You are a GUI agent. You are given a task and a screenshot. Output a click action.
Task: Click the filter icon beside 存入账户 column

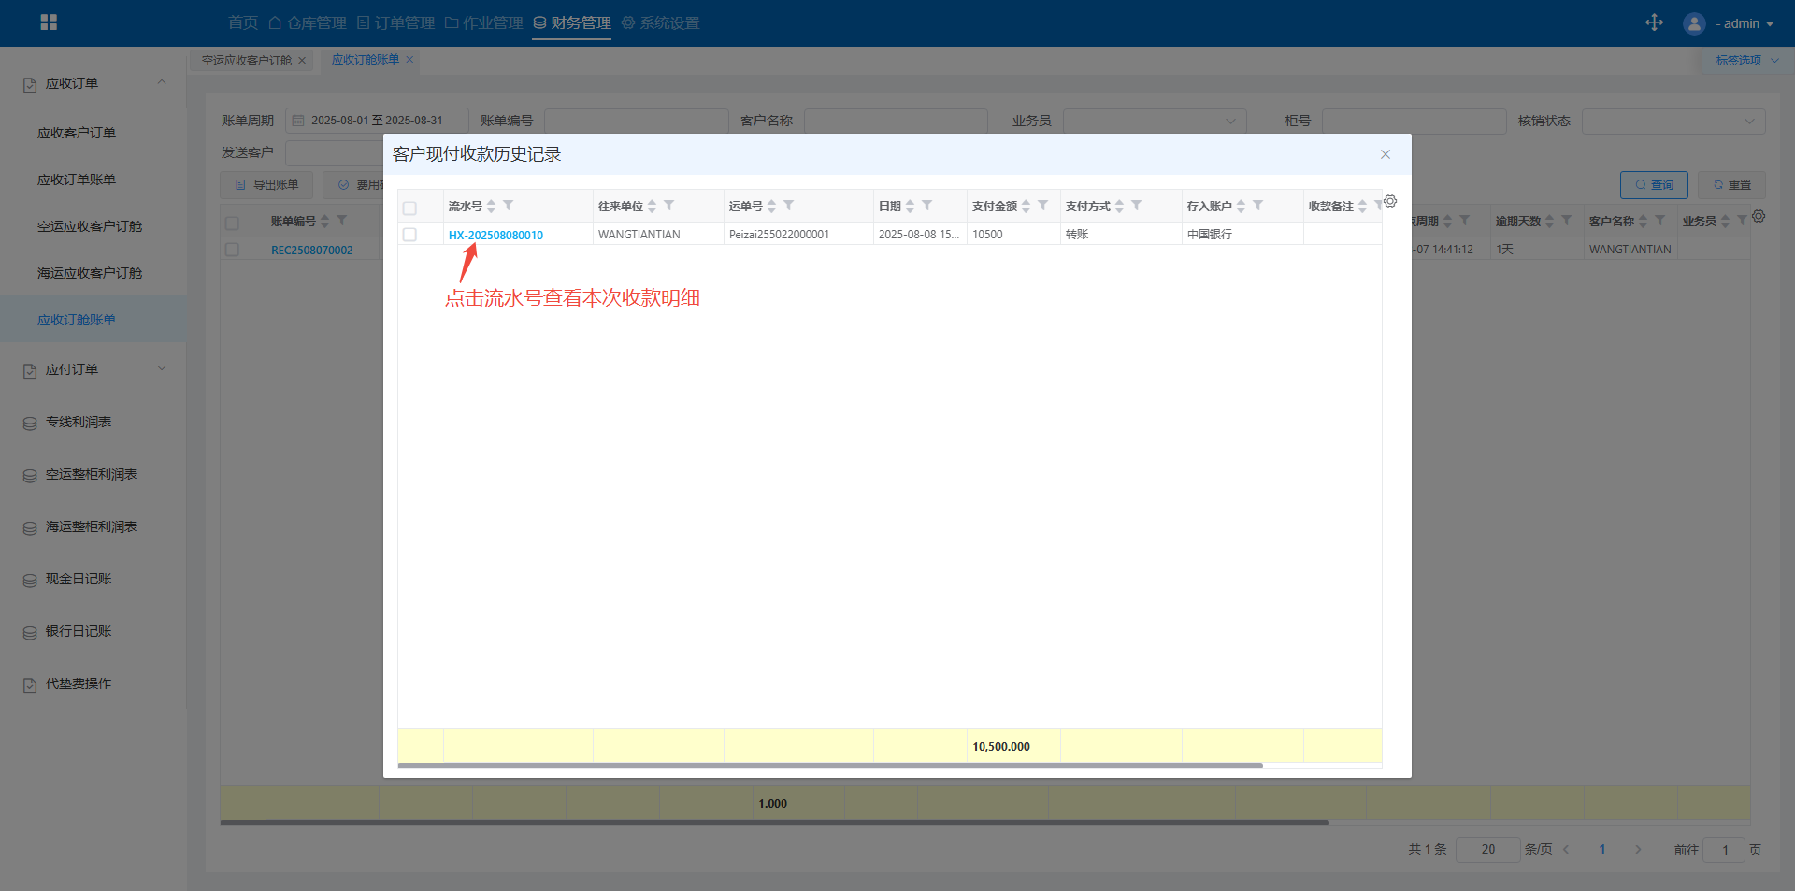1257,206
